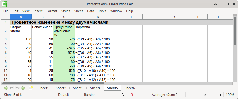Select the Формула header cell
The image size is (238, 99).
98,31
